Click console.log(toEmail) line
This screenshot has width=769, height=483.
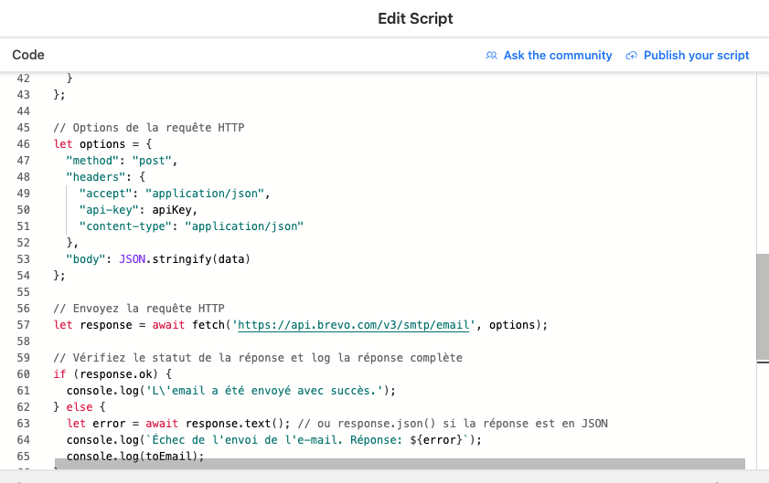pyautogui.click(x=135, y=456)
